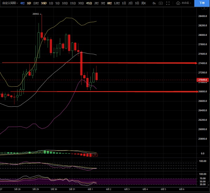Click the 27049.6 current price label
Image resolution: width=210 pixels, height=193 pixels.
click(203, 80)
